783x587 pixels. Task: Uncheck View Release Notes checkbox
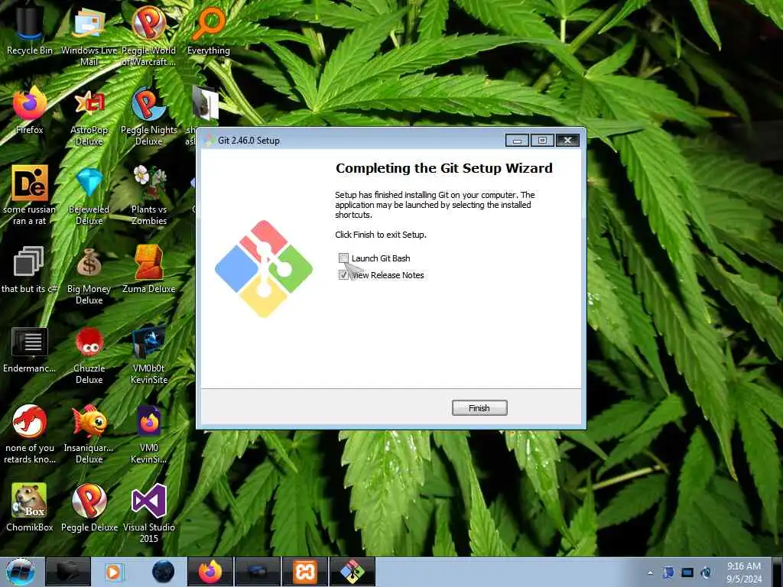coord(343,275)
